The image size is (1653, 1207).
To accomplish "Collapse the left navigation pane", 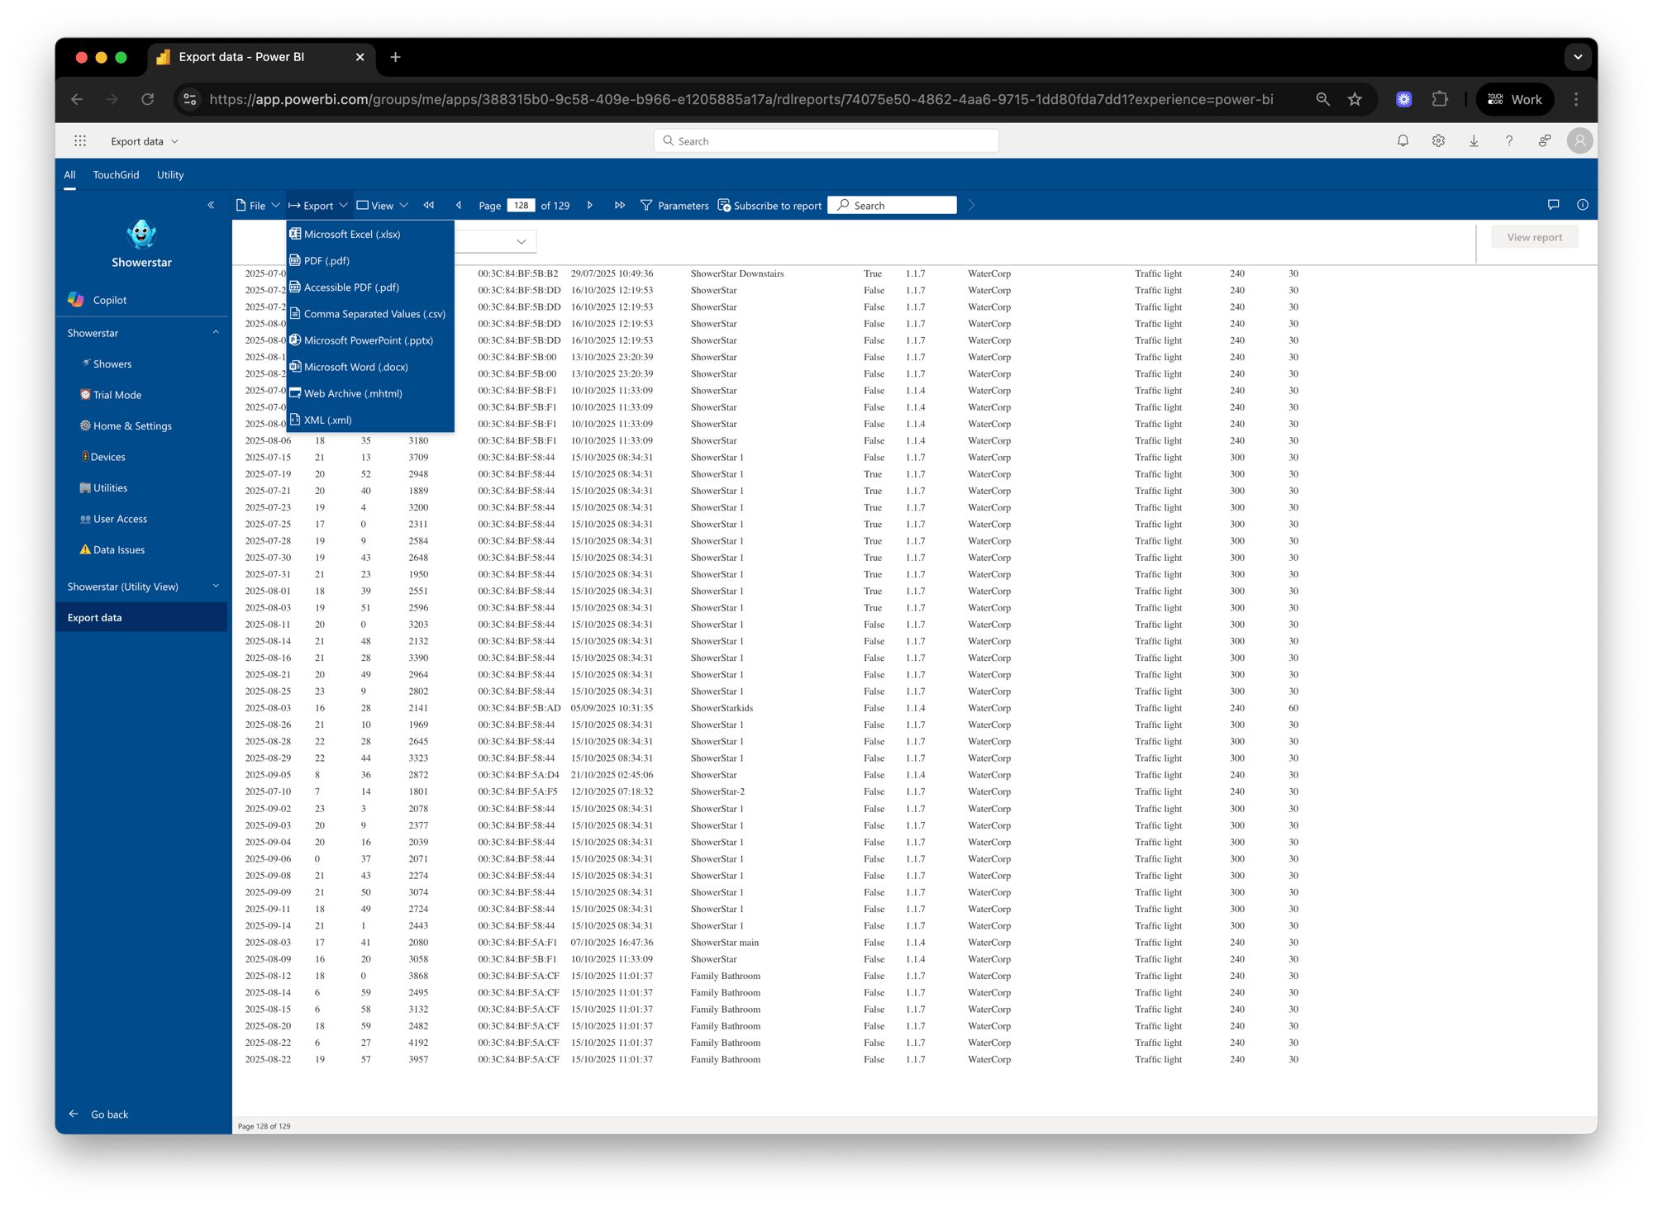I will [x=211, y=205].
